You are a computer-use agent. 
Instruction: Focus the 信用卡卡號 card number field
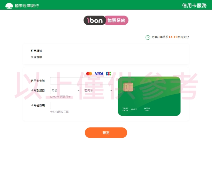pyautogui.click(x=82, y=81)
